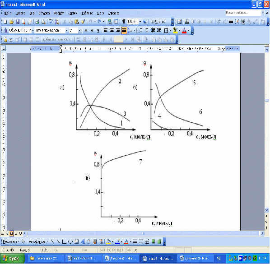Open the Styles and Formatting pane icon
Viewport: 270px width, 264px height.
point(5,31)
